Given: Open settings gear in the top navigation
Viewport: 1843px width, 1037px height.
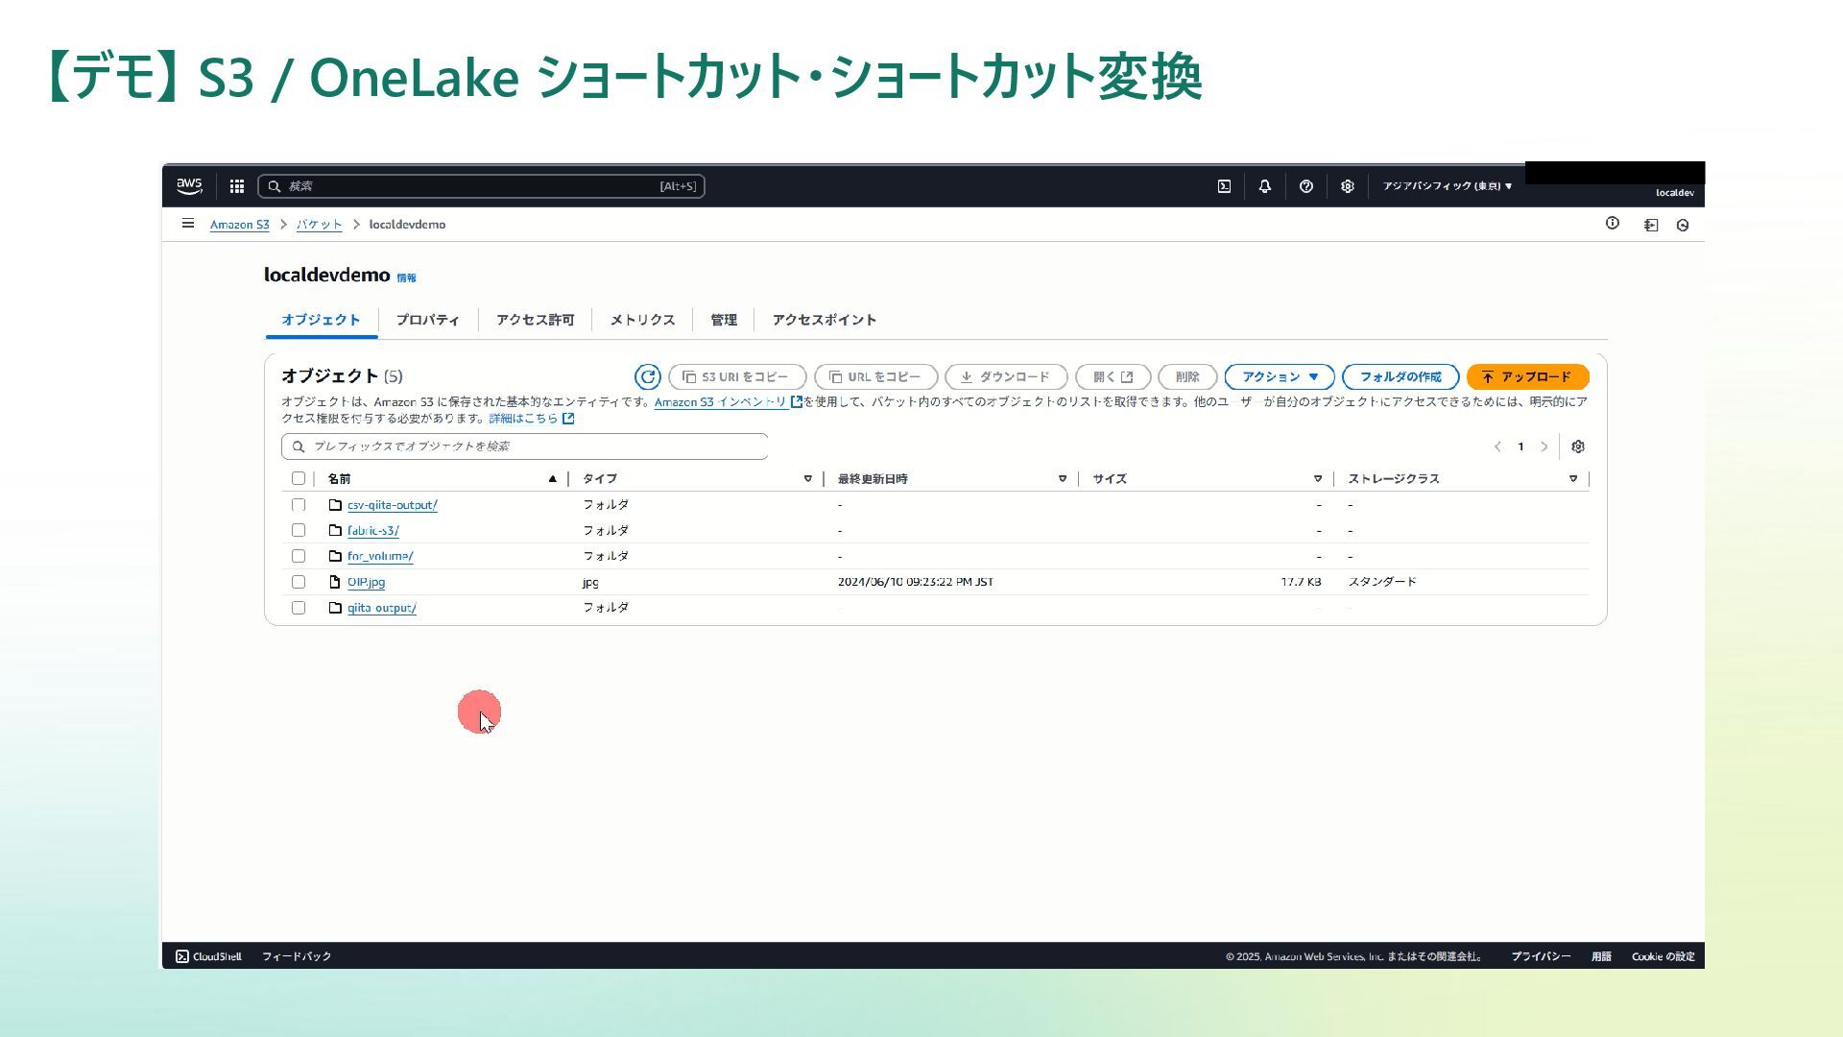Looking at the screenshot, I should coord(1347,186).
